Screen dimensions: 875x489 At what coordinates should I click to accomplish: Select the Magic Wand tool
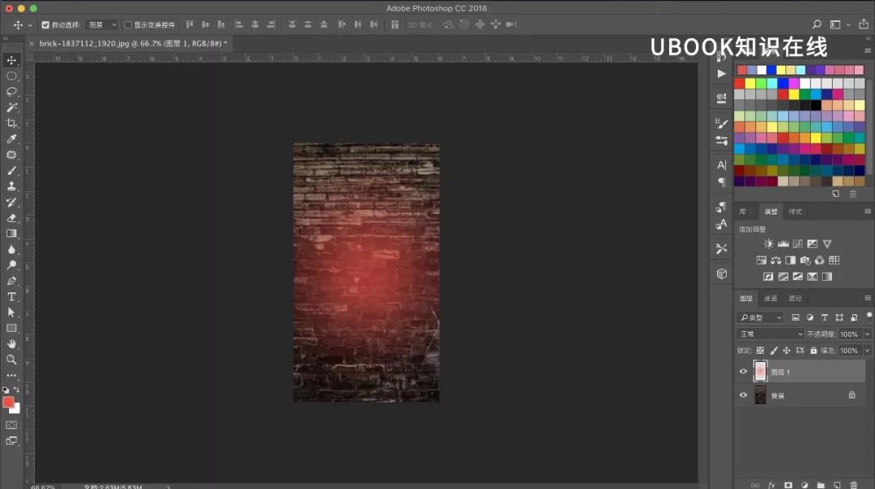click(11, 107)
